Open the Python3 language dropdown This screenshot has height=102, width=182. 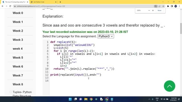tap(106, 36)
